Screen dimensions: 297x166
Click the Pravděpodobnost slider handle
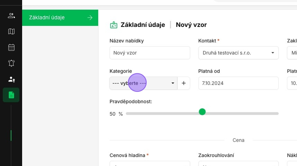click(202, 112)
